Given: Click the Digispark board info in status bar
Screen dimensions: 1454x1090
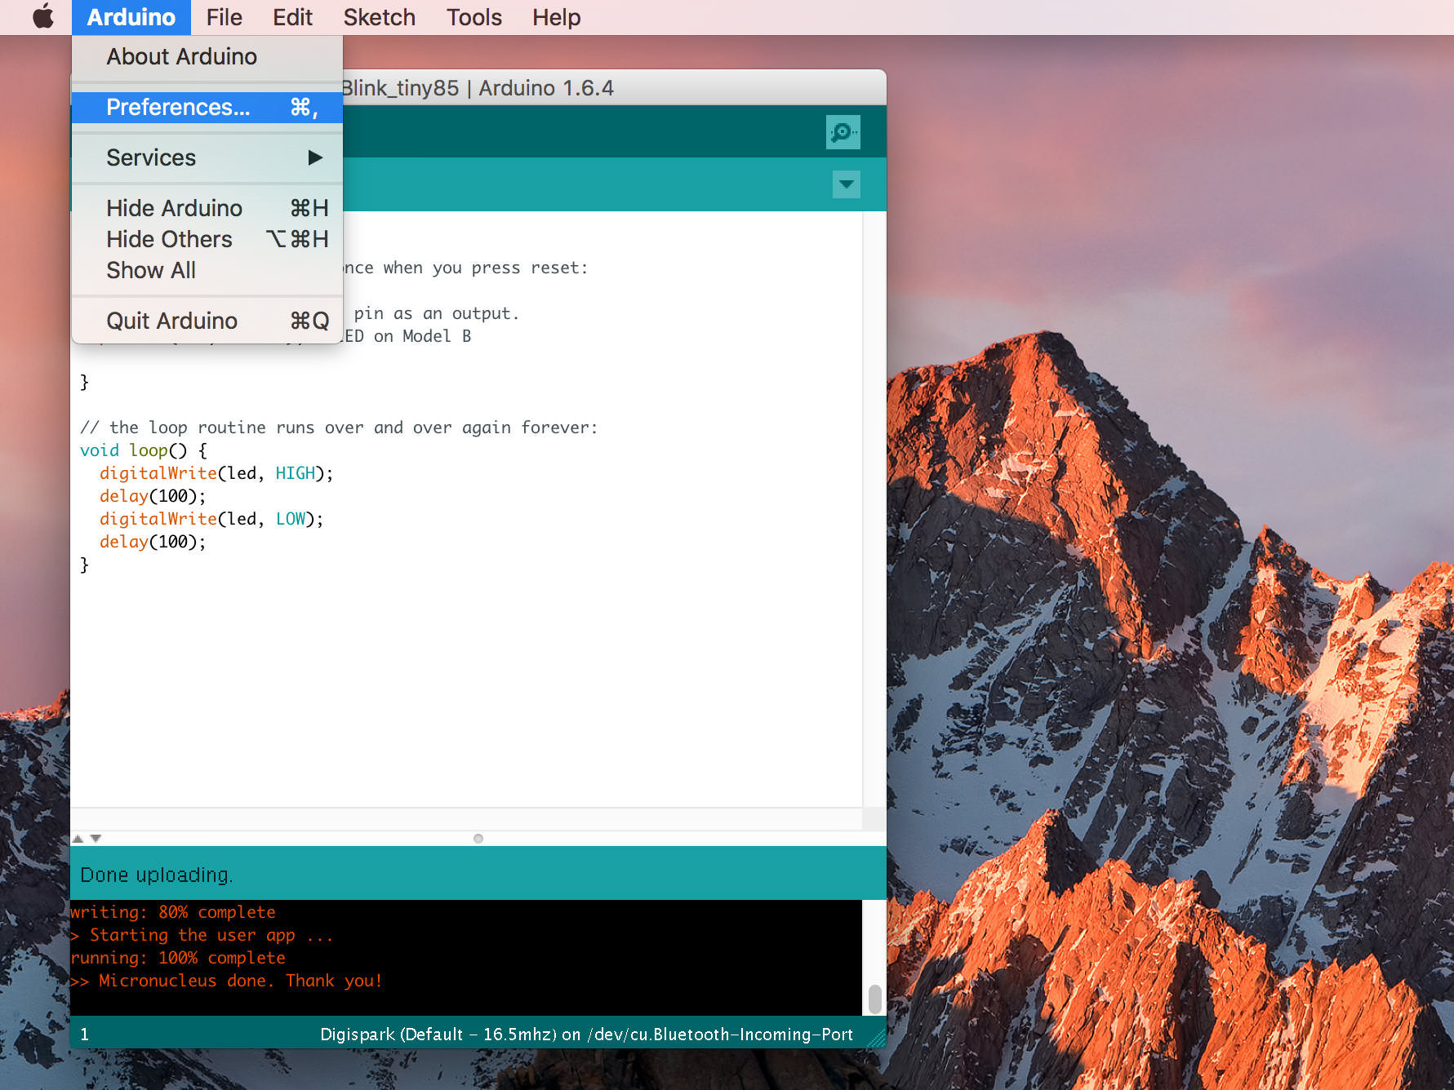Looking at the screenshot, I should 586,1035.
